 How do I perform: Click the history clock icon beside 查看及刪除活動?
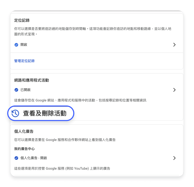point(15,113)
